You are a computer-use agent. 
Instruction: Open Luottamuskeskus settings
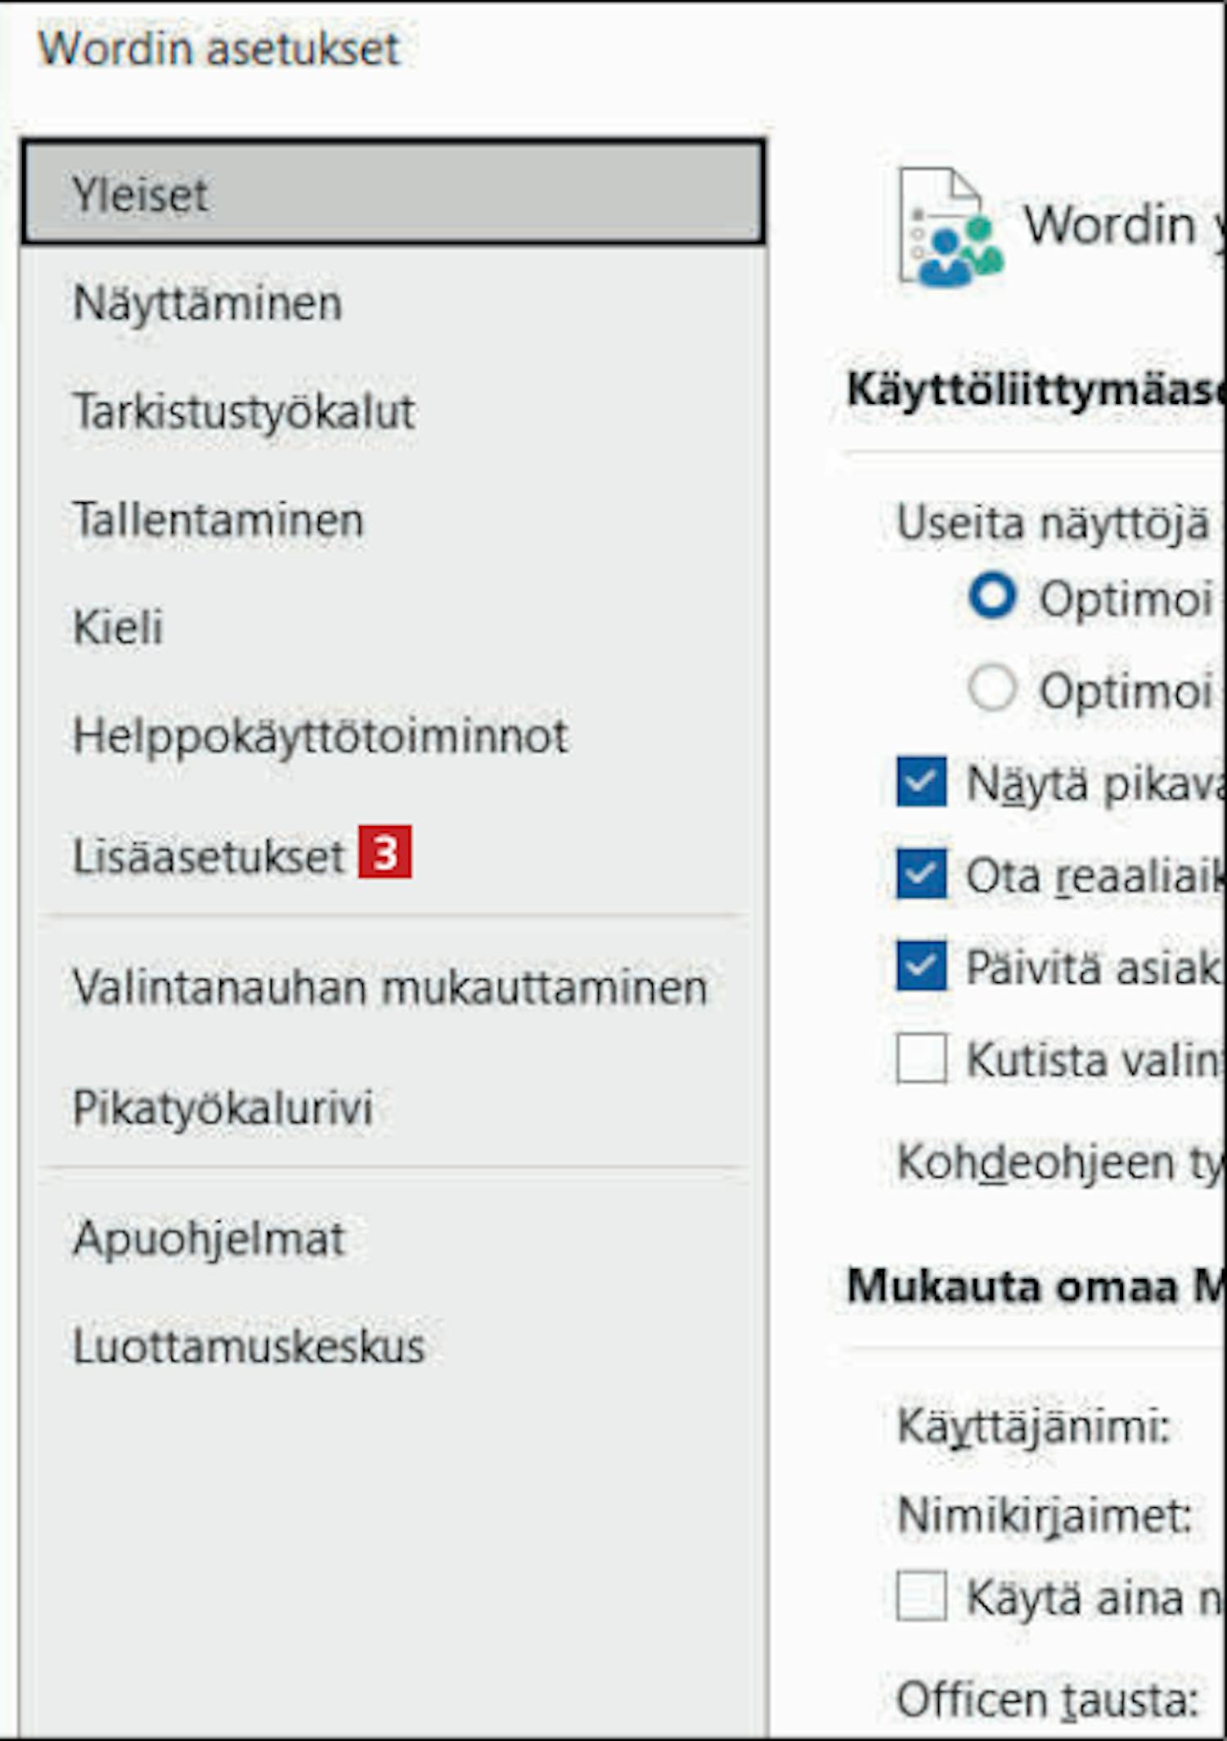[393, 1346]
